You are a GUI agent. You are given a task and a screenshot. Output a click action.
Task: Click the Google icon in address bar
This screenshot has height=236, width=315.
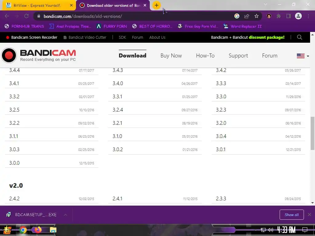[x=237, y=16]
